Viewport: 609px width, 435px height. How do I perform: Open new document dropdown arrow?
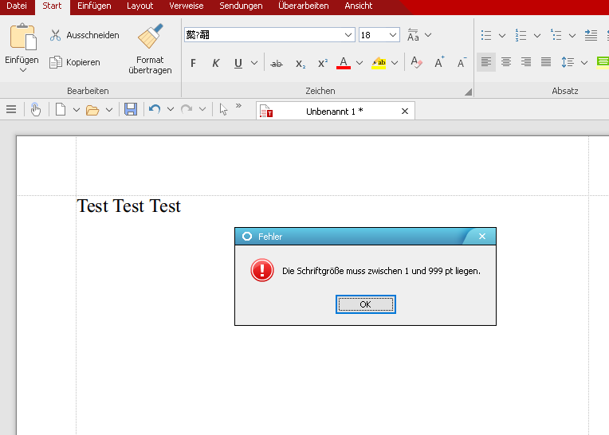[77, 110]
